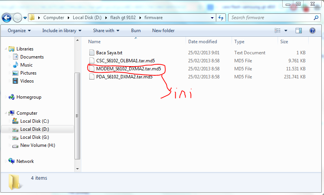324x195 pixels.
Task: Open the Include in library menu
Action: (62, 31)
